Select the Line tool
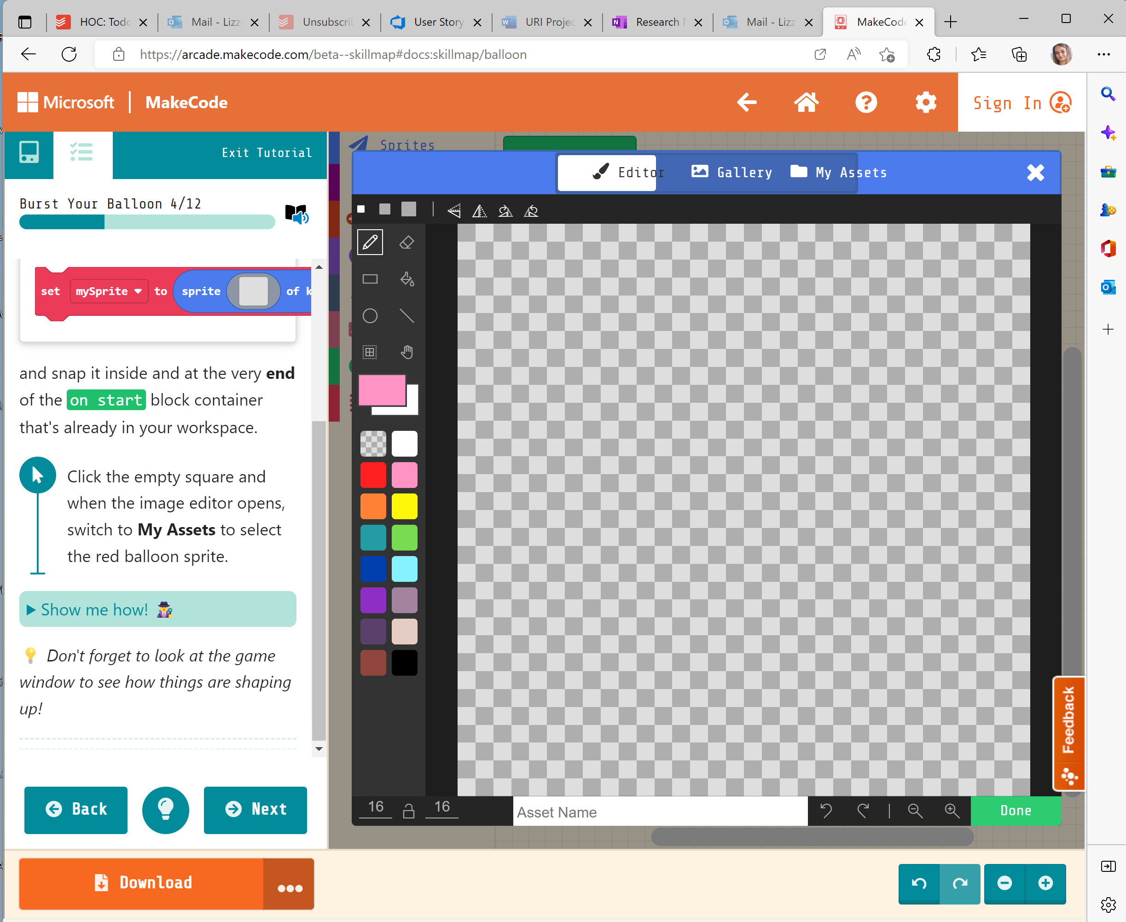The image size is (1126, 922). [x=407, y=315]
